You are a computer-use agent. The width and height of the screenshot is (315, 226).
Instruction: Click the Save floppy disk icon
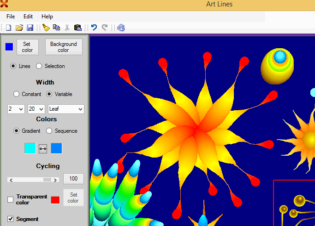[x=30, y=28]
